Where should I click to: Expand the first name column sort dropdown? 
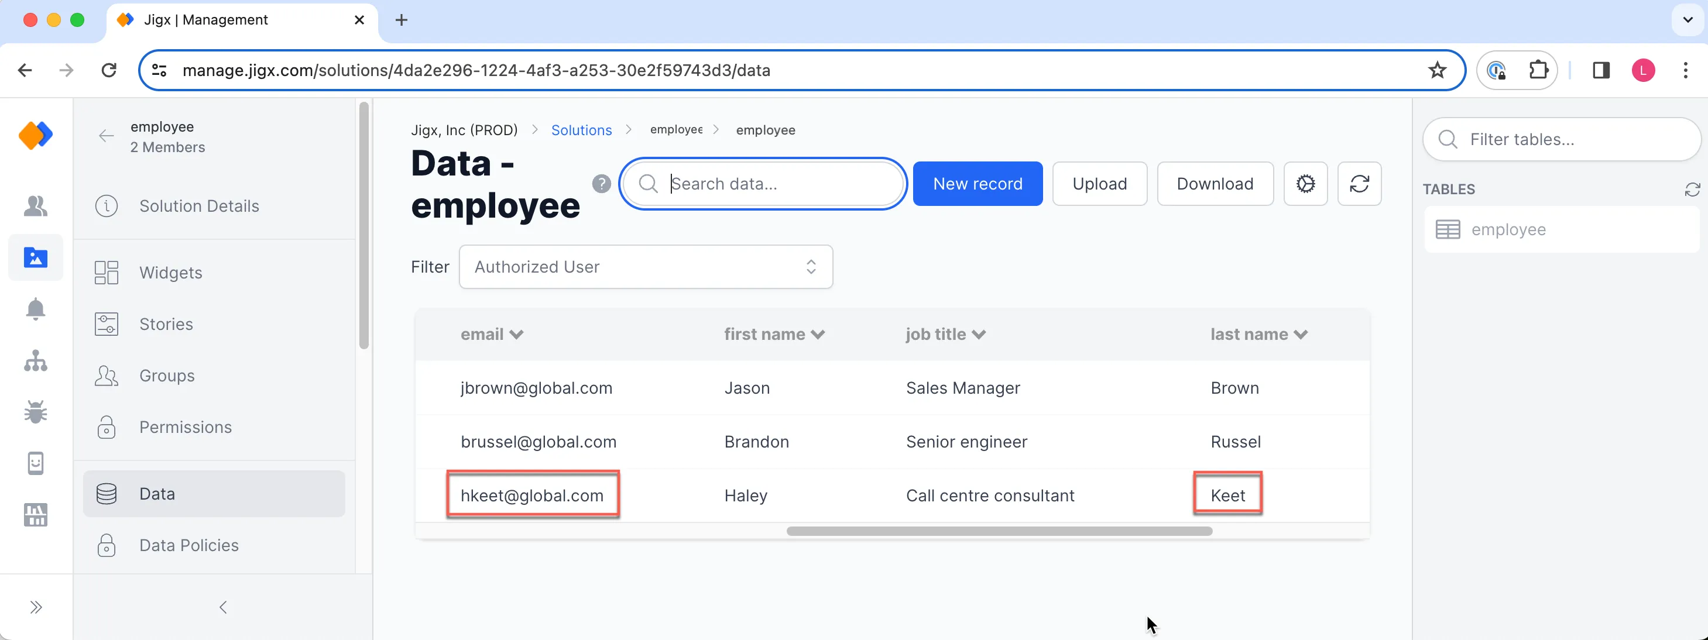click(818, 334)
